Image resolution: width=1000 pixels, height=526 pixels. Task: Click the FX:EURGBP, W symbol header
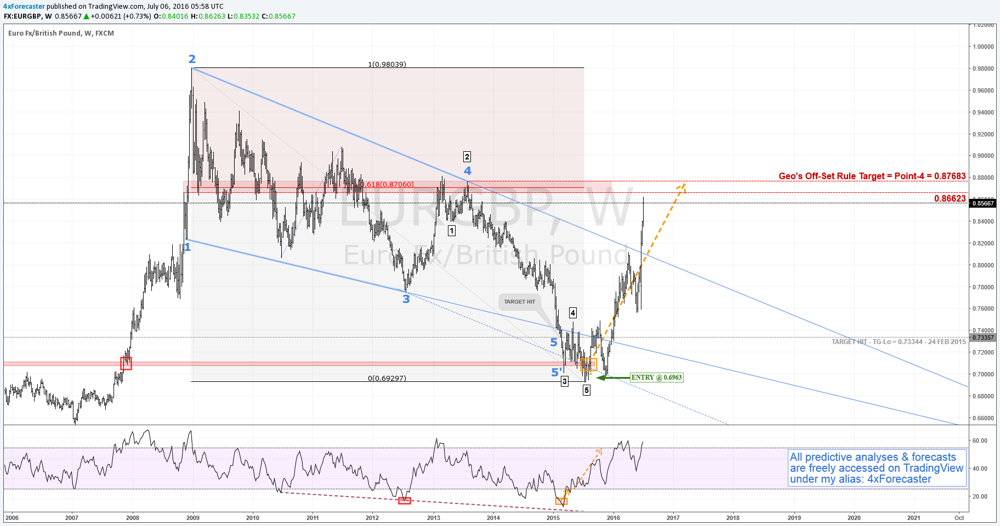(27, 16)
